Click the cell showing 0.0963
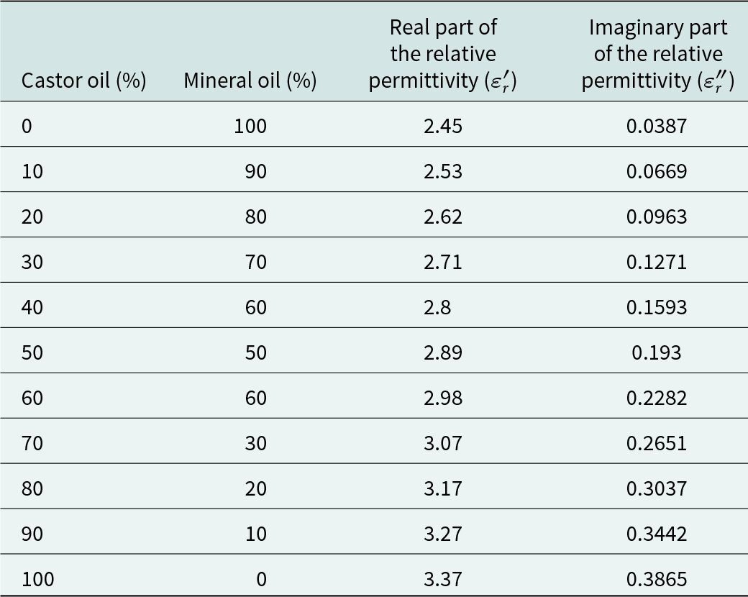The width and height of the screenshot is (748, 597). tap(657, 217)
